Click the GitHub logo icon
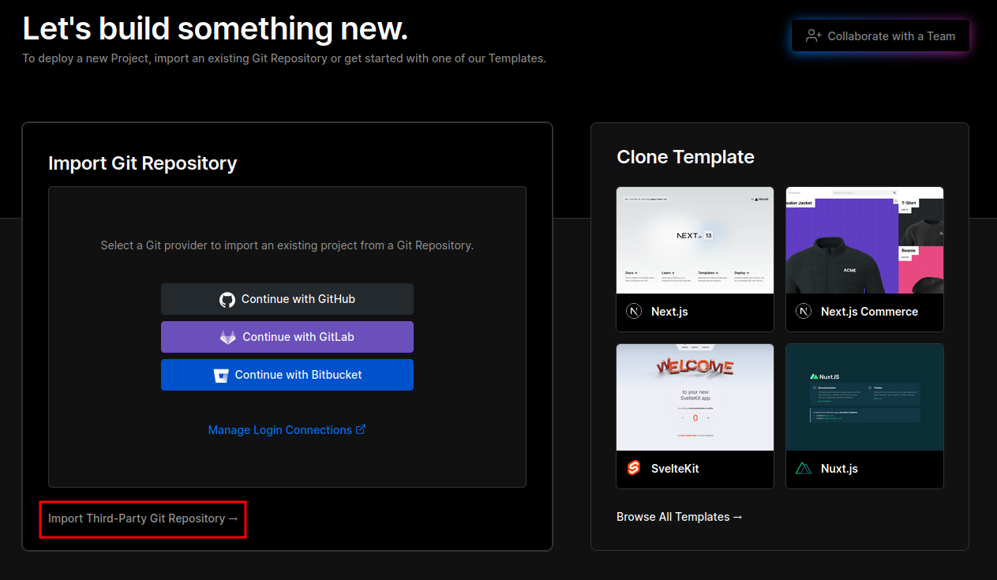The height and width of the screenshot is (580, 997). coord(227,300)
